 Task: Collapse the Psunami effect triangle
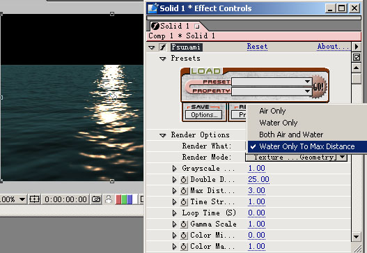pos(152,47)
